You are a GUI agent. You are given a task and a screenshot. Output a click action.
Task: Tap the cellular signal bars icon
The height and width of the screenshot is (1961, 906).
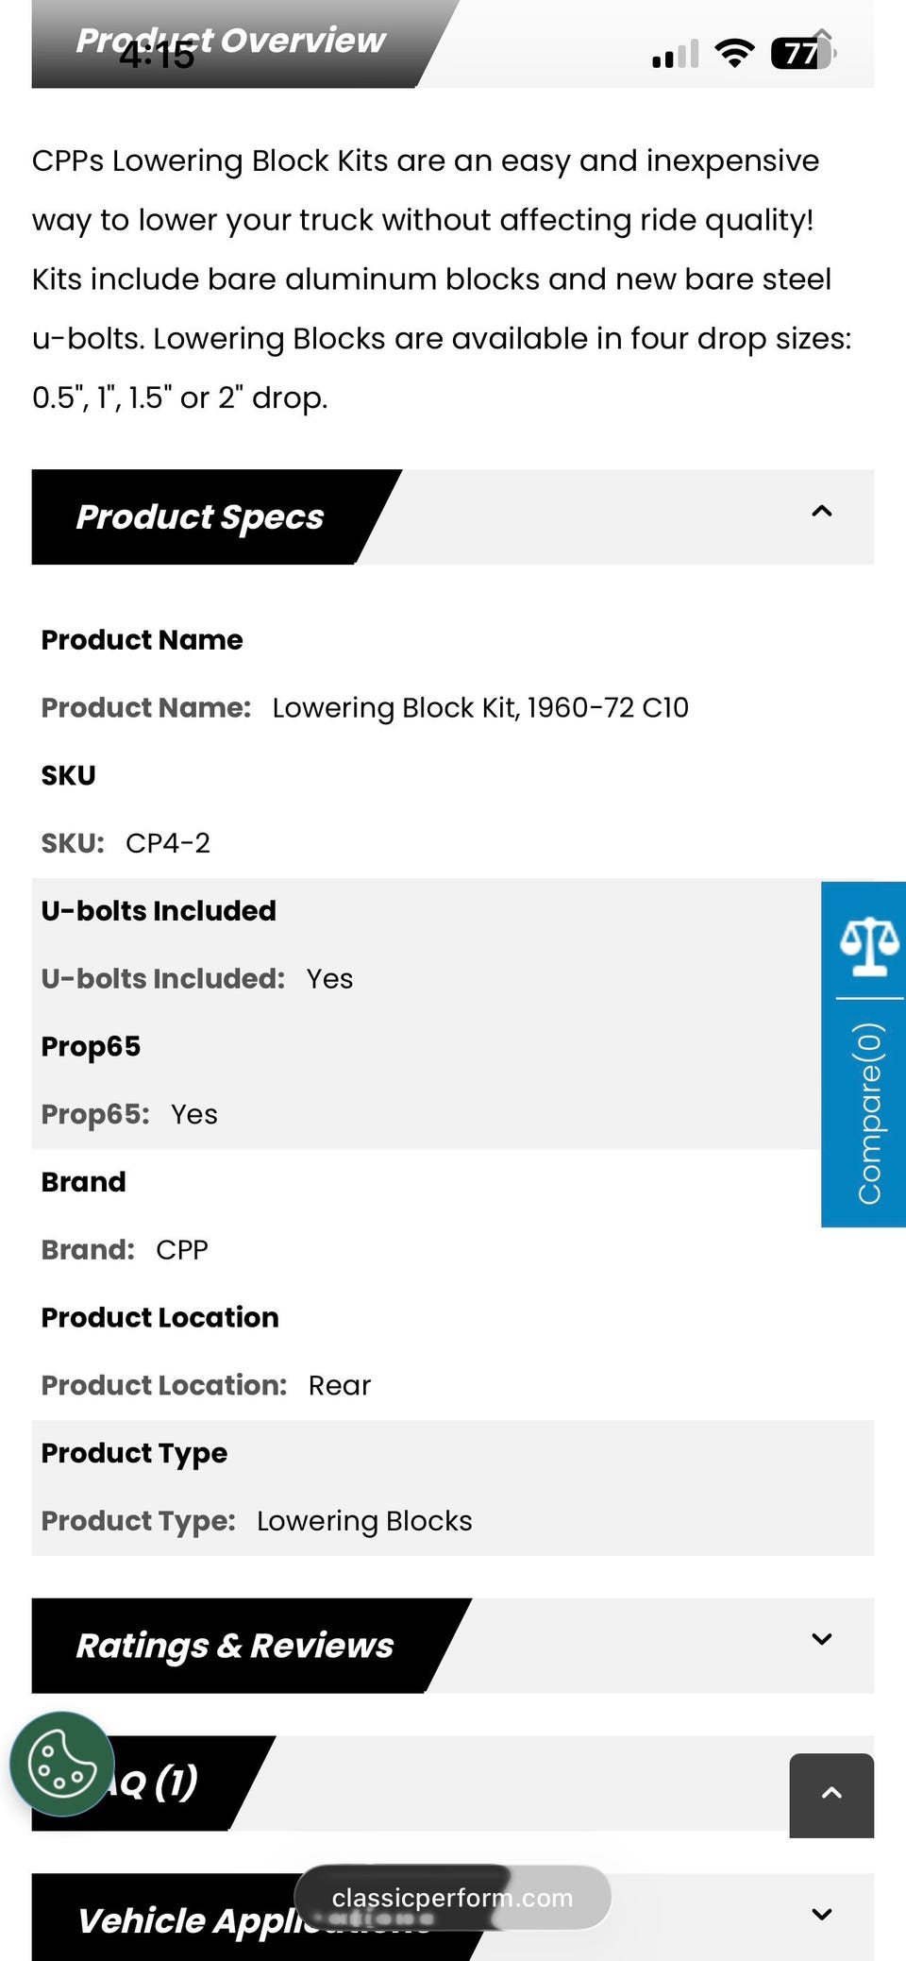click(x=676, y=54)
